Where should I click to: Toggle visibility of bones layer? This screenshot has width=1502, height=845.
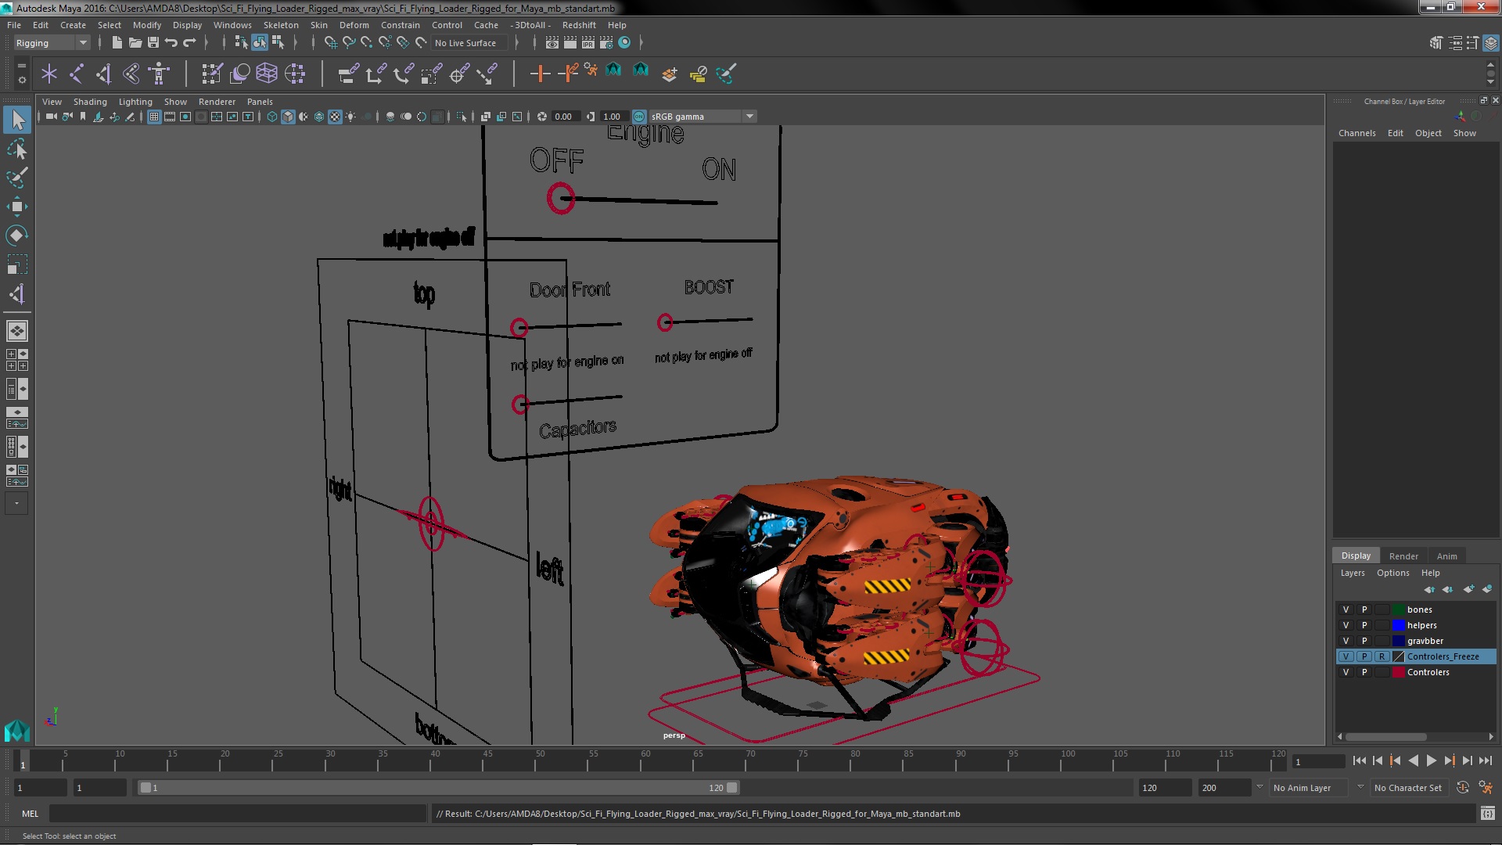[1346, 609]
